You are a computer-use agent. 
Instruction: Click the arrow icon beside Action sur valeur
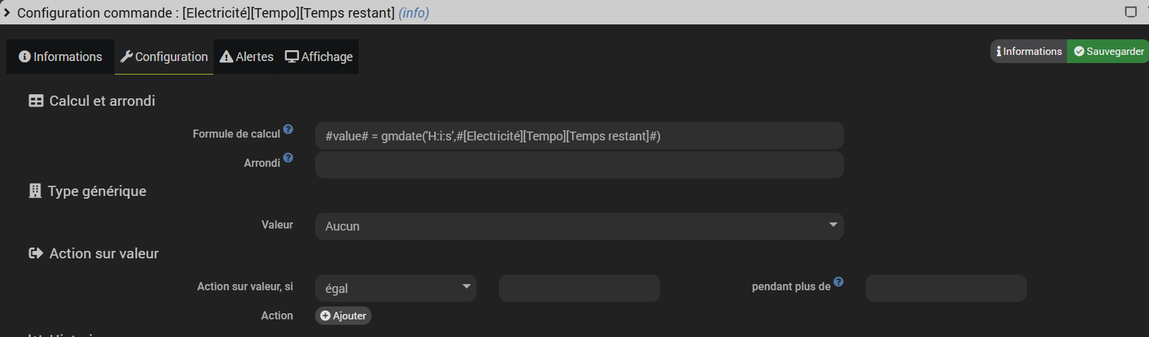[x=36, y=254]
